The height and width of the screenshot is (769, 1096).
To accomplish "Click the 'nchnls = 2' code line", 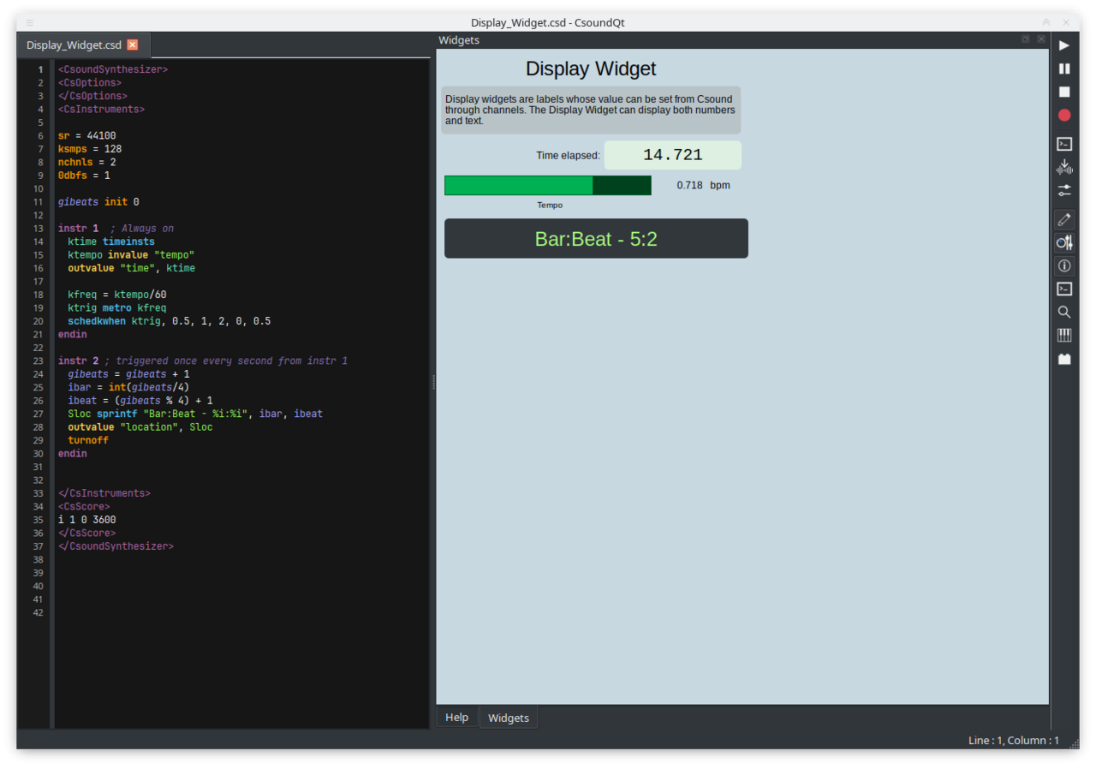I will (x=86, y=162).
